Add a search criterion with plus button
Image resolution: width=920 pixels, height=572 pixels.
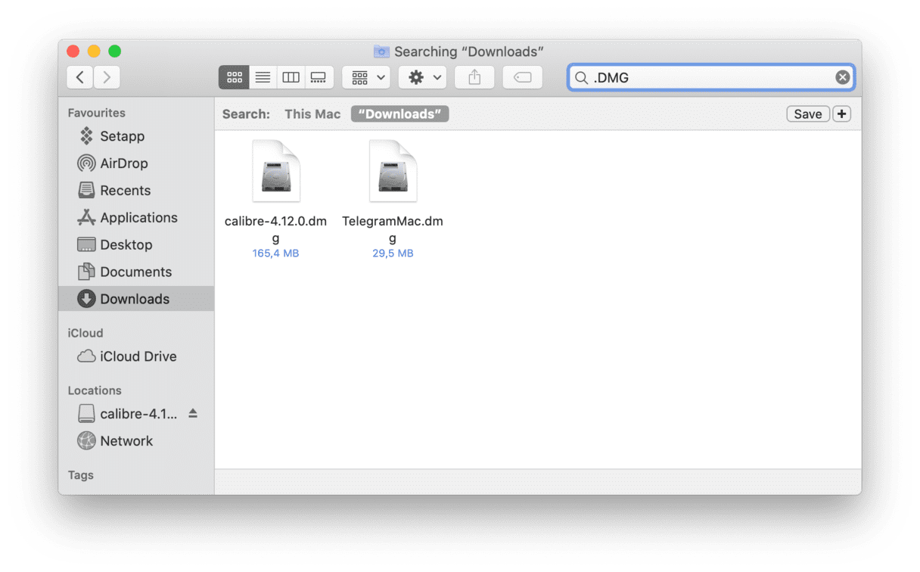click(x=841, y=114)
